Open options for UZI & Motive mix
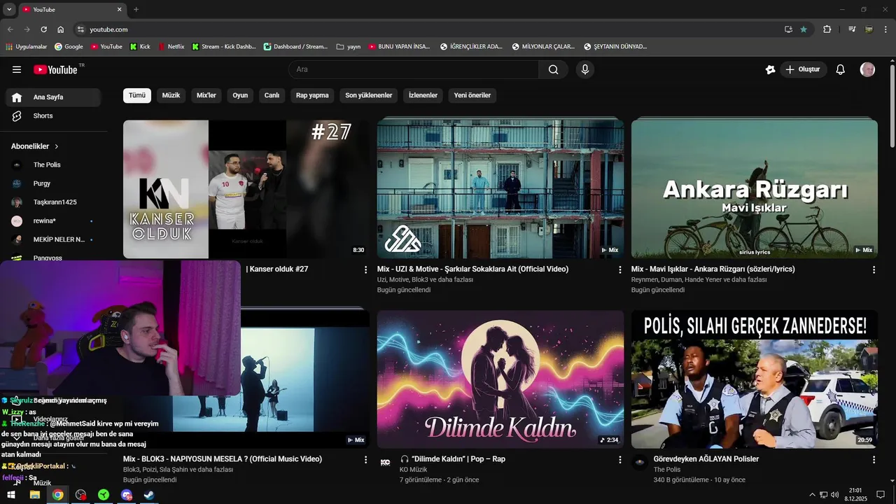Screen dimensions: 896x504 (x=619, y=269)
